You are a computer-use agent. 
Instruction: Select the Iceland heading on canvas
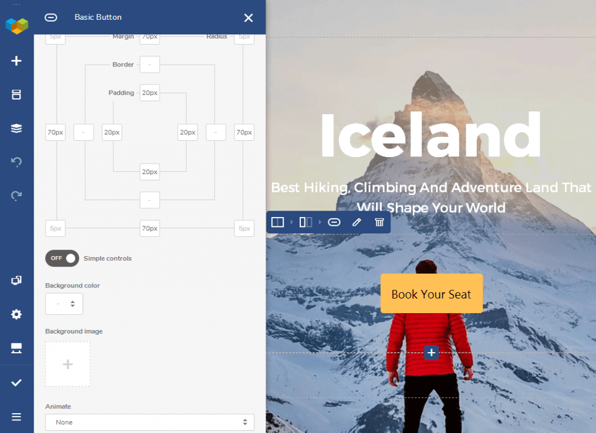pos(431,136)
